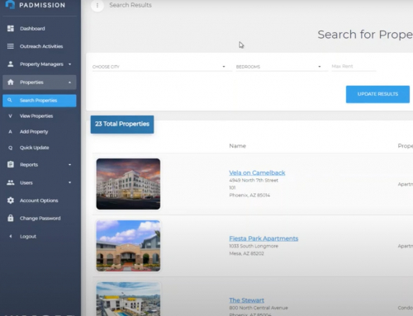Open The Stewart property link
413x316 pixels.
pyautogui.click(x=246, y=300)
